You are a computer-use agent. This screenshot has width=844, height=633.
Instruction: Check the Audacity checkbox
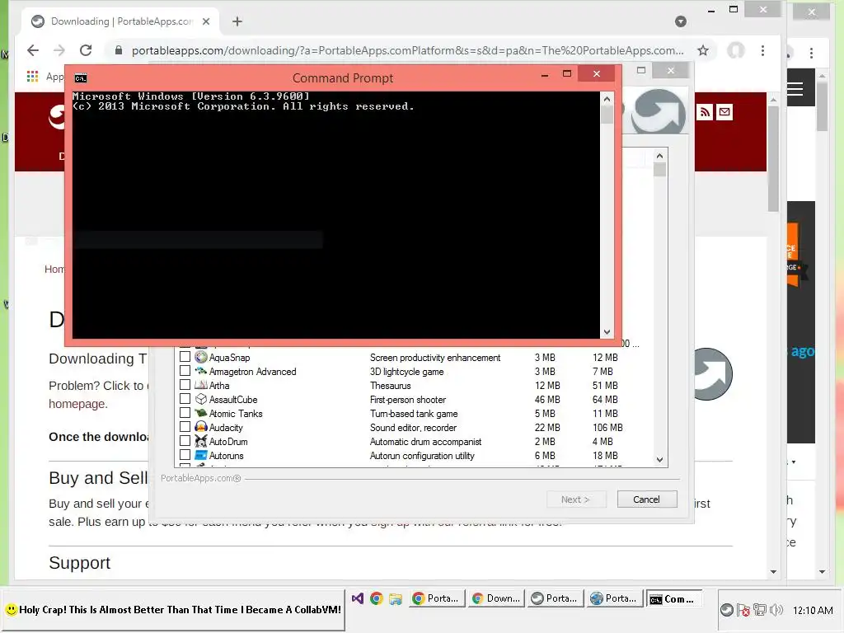pos(185,426)
